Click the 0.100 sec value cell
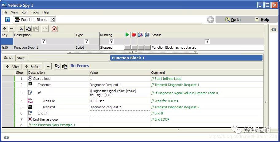This screenshot has height=142, width=280. [119, 101]
